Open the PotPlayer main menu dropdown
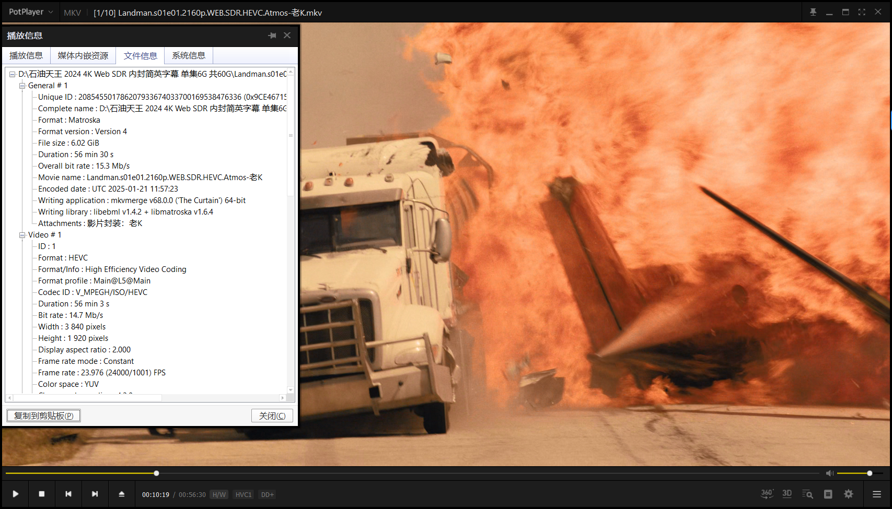The width and height of the screenshot is (892, 509). pos(31,12)
